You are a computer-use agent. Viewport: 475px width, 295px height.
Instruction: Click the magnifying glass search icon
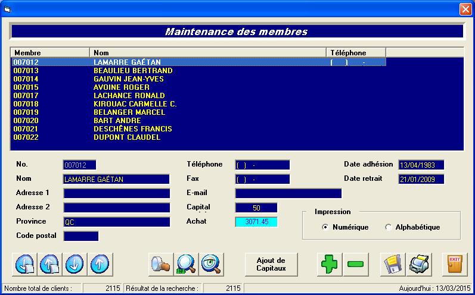[x=186, y=263]
